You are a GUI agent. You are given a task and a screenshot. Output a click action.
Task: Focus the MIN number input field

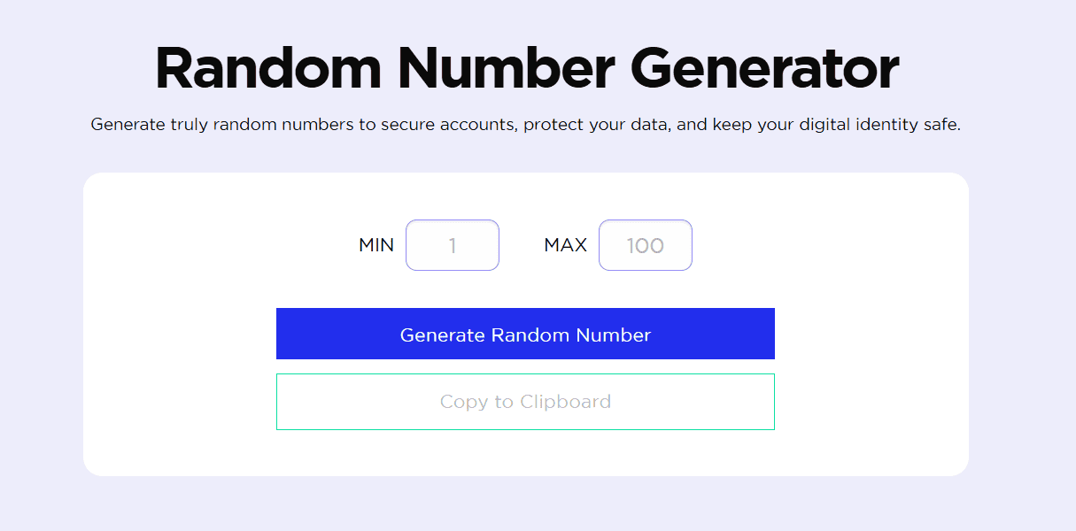pyautogui.click(x=452, y=245)
